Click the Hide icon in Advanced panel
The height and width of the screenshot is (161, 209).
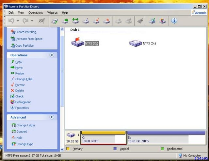pyautogui.click(x=13, y=137)
